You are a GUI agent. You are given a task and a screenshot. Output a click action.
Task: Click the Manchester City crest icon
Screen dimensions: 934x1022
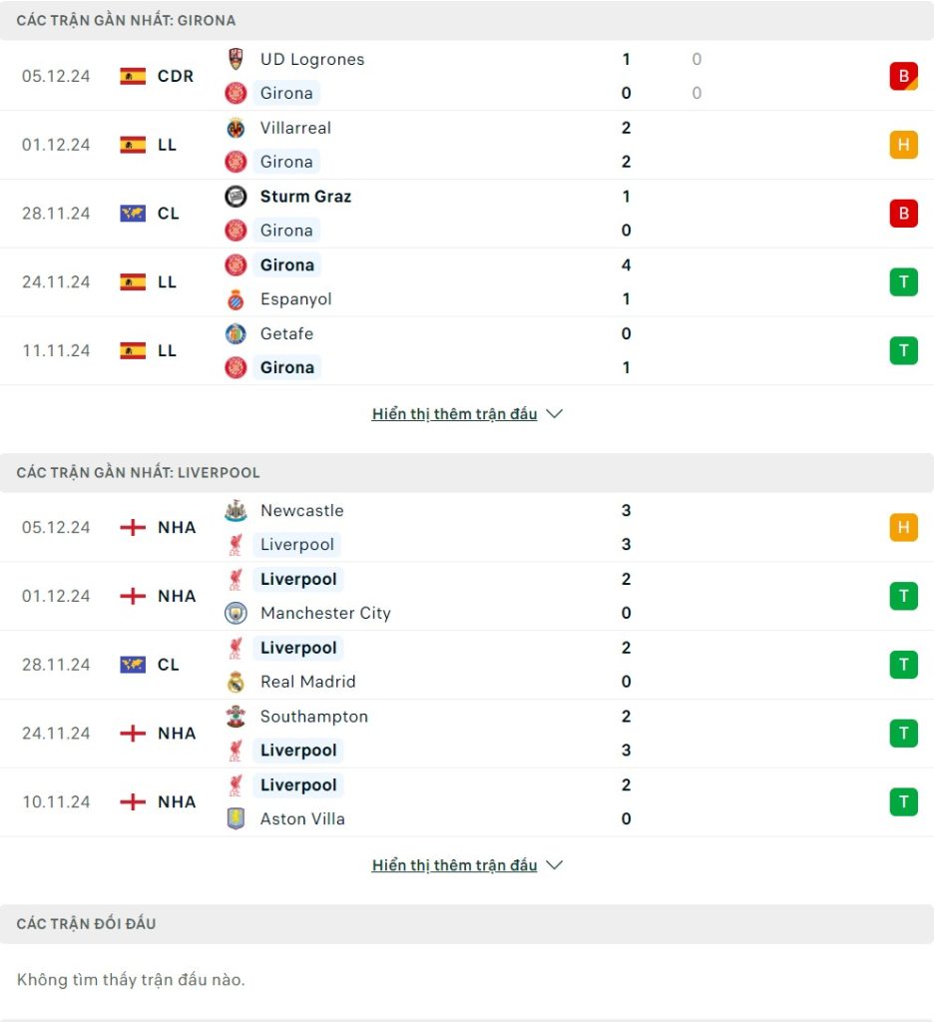tap(235, 613)
